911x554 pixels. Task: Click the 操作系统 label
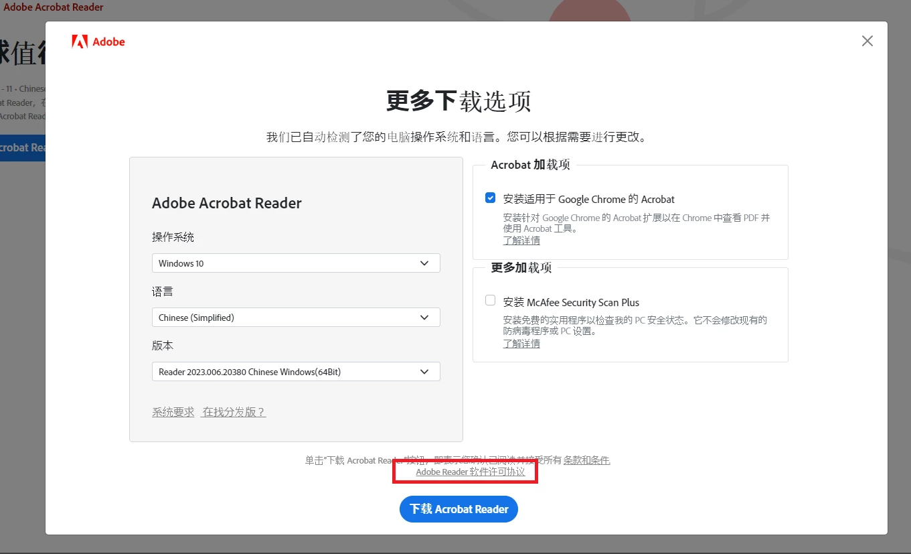click(173, 237)
